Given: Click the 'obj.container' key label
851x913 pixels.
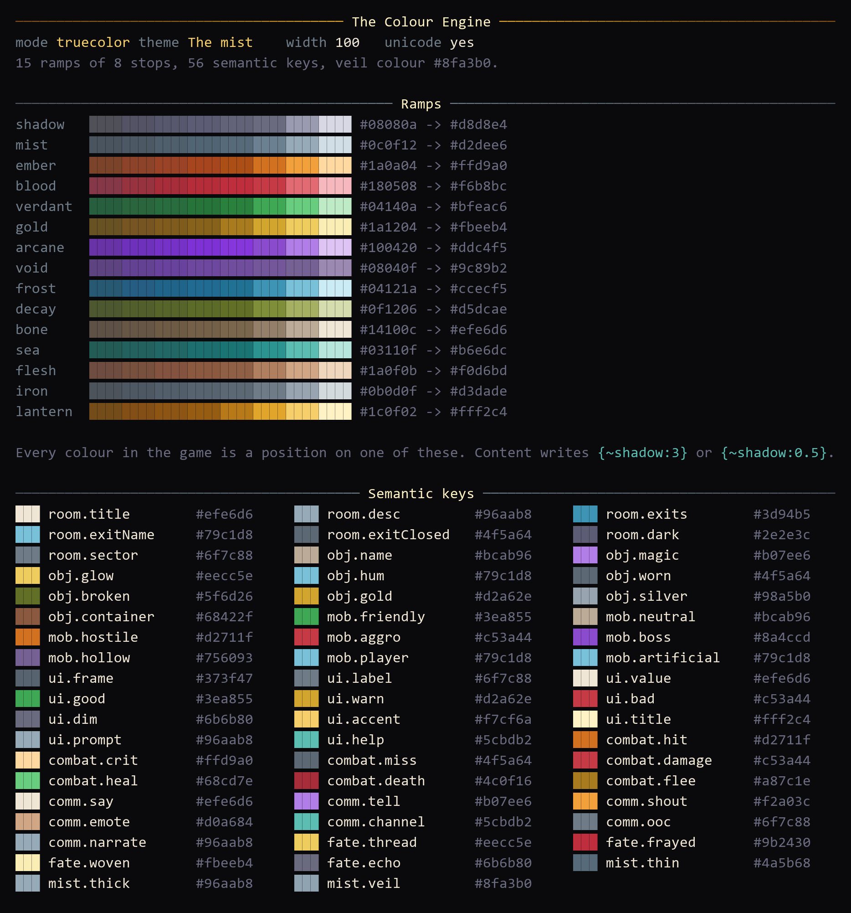Looking at the screenshot, I should pos(102,616).
